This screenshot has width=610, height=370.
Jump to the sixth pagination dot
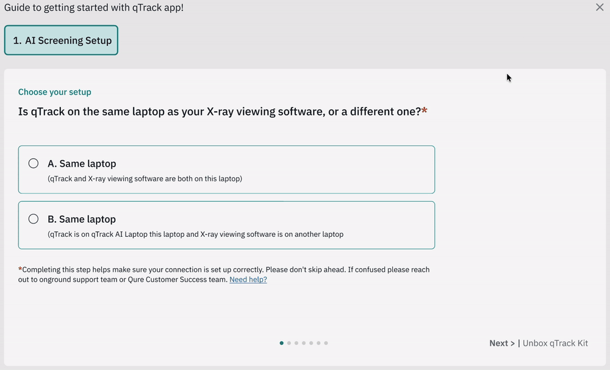click(x=318, y=343)
